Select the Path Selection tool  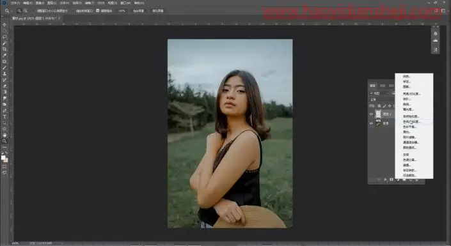[4, 123]
